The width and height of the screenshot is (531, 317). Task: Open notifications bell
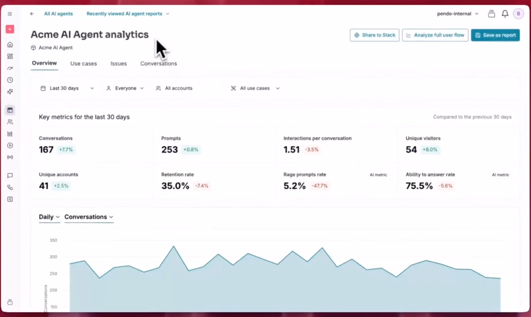[x=505, y=14]
